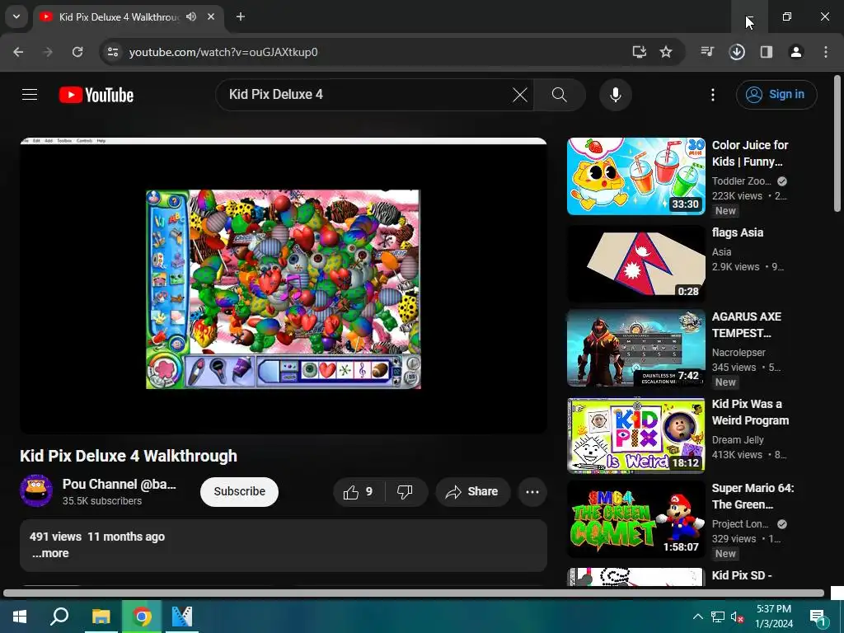View site information icon in address bar

pyautogui.click(x=112, y=52)
